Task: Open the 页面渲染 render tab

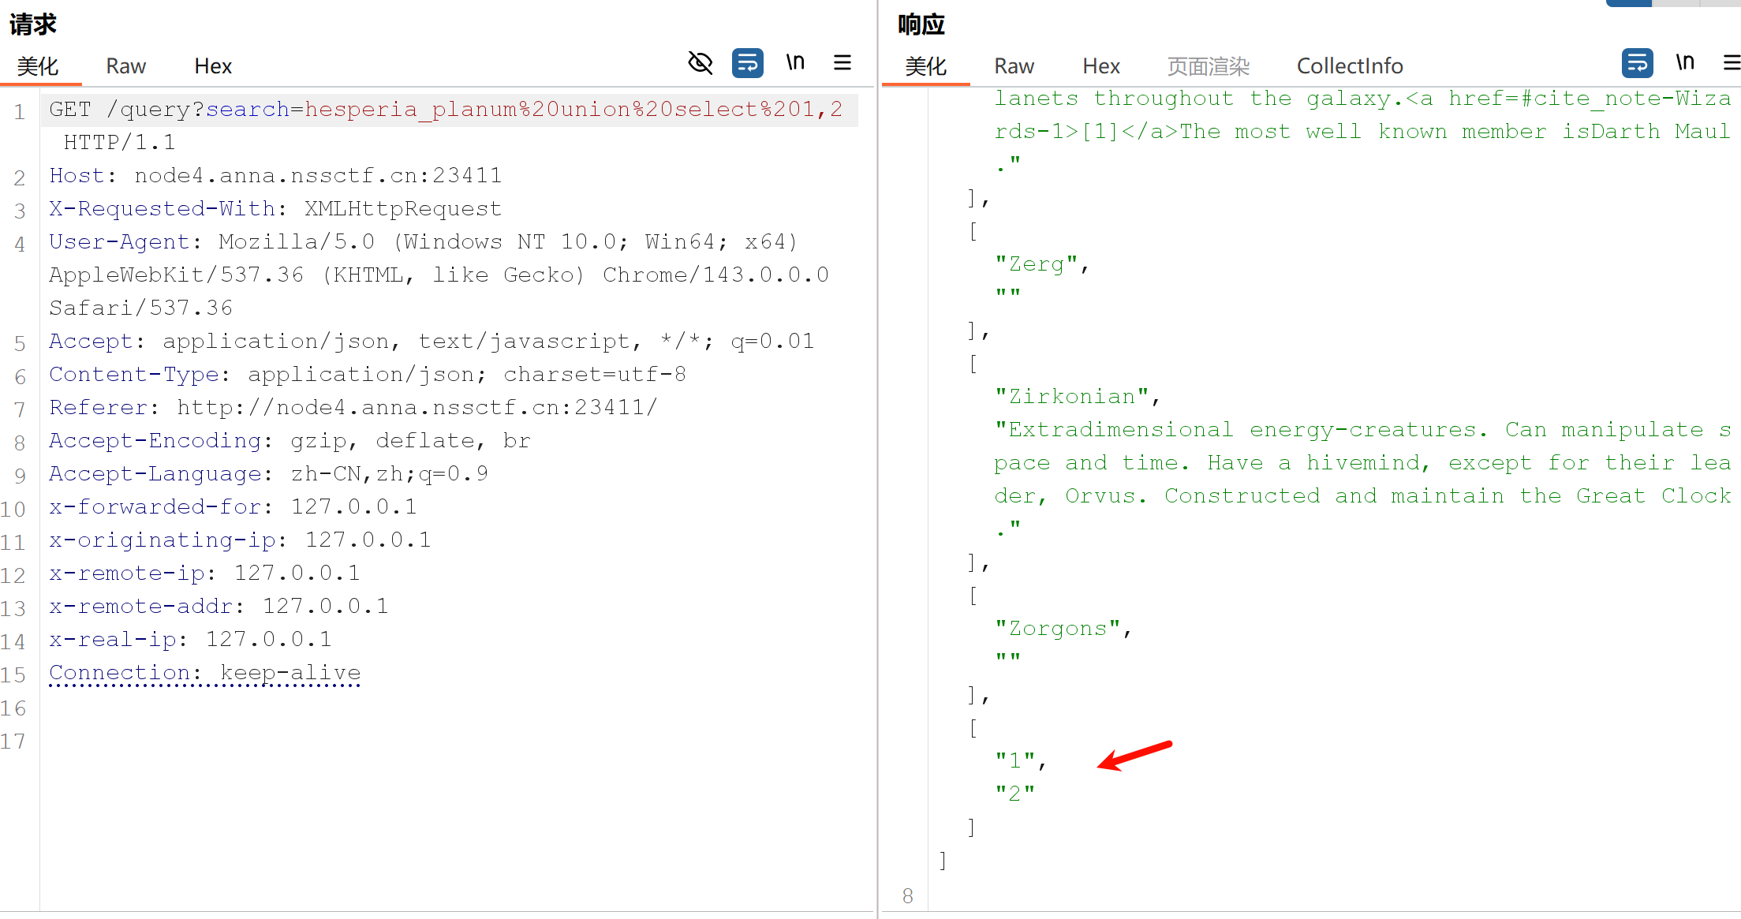Action: pos(1208,66)
